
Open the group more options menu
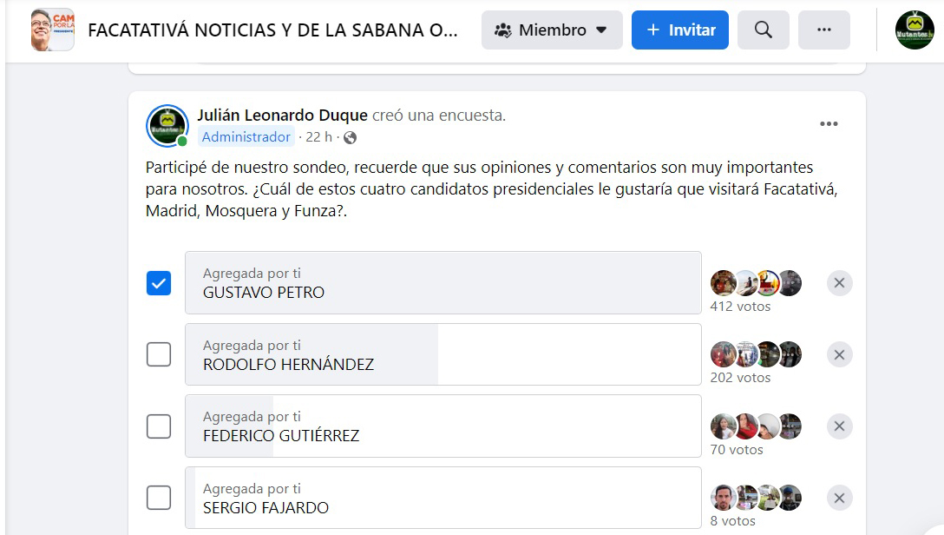coord(823,30)
